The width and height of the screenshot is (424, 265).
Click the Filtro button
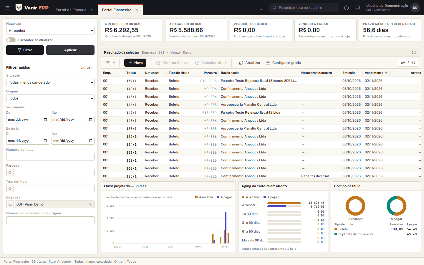point(25,50)
